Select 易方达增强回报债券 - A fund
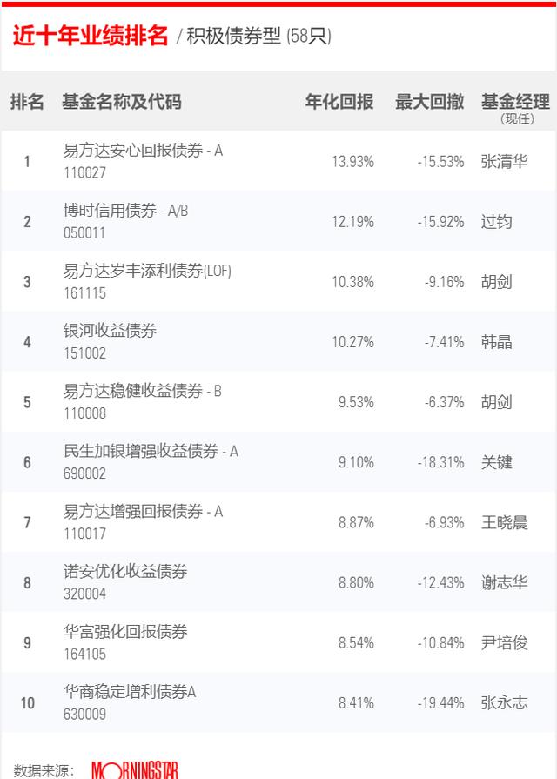The image size is (557, 779). click(x=143, y=511)
